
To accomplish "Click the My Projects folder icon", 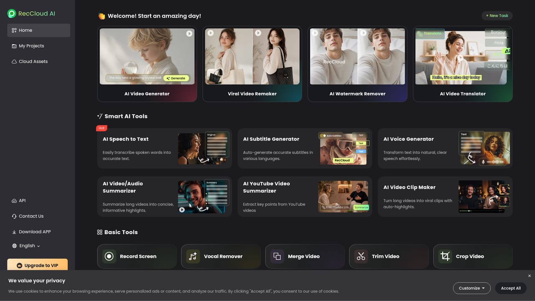I will coord(14,46).
